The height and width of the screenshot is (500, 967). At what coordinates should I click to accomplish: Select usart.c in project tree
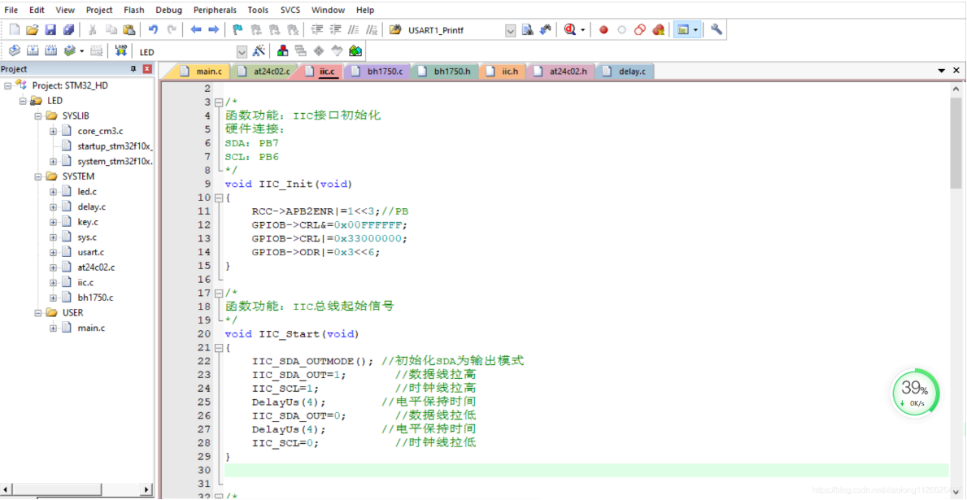(90, 252)
